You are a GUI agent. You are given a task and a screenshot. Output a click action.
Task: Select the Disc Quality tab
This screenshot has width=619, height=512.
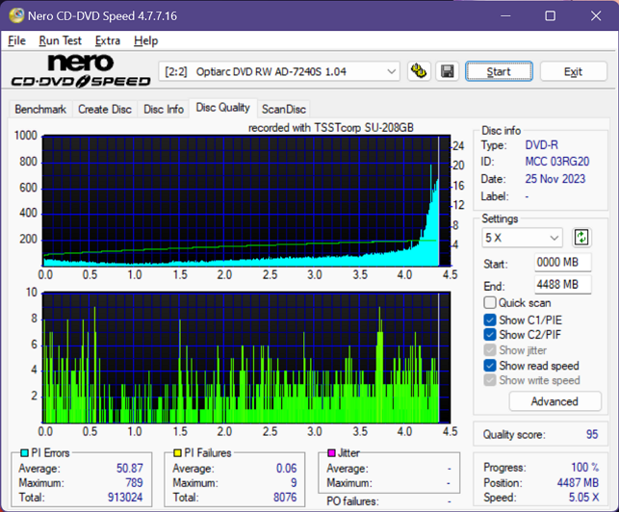point(223,108)
